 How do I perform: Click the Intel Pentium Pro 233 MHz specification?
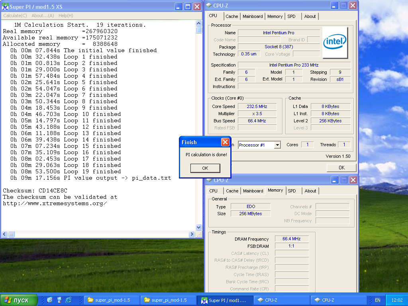click(x=294, y=65)
